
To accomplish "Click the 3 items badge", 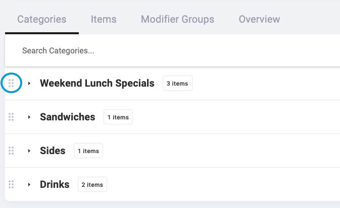I will [177, 83].
